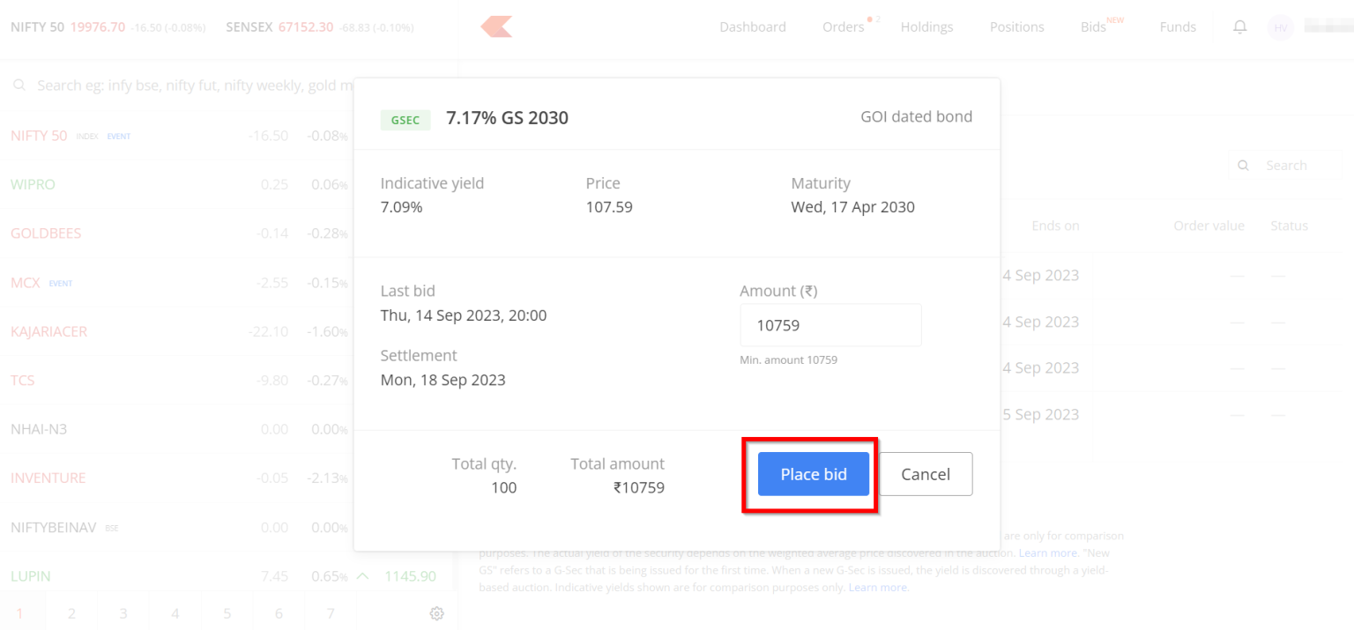The image size is (1354, 630).
Task: Switch to watchlist tab 2
Action: coord(71,613)
